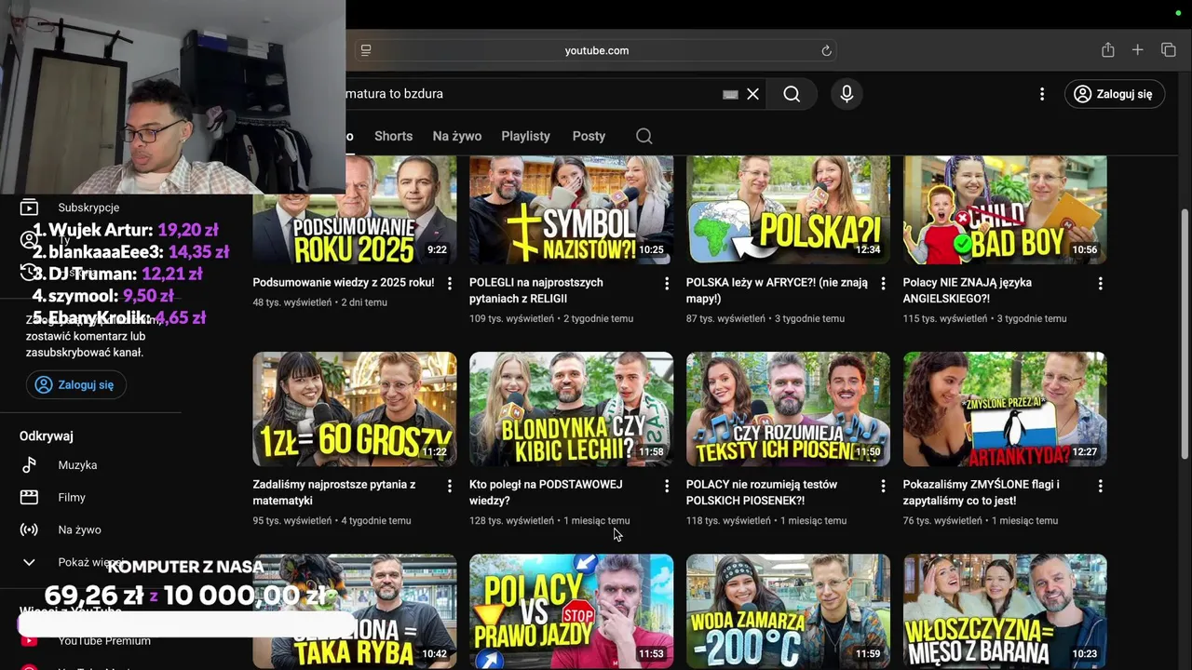Open options for Podsumowanie wiedzy z 2025 video
Image resolution: width=1192 pixels, height=670 pixels.
(450, 283)
